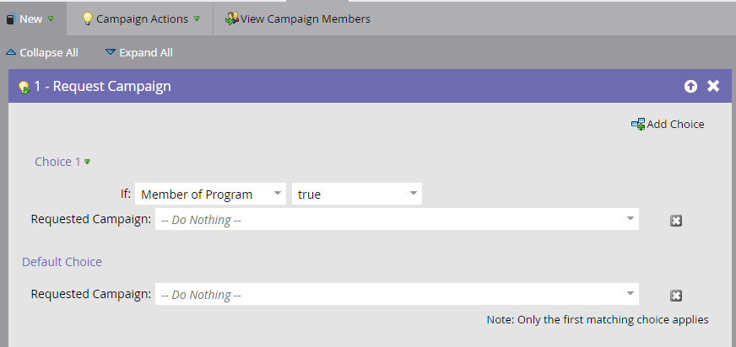Open the Member of Program dropdown
Viewport: 736px width, 347px height.
click(210, 194)
